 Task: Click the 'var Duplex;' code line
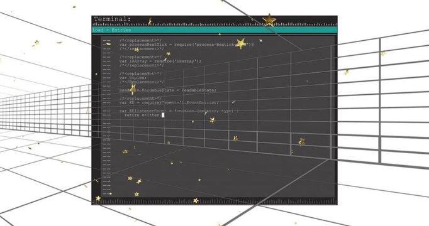(133, 78)
